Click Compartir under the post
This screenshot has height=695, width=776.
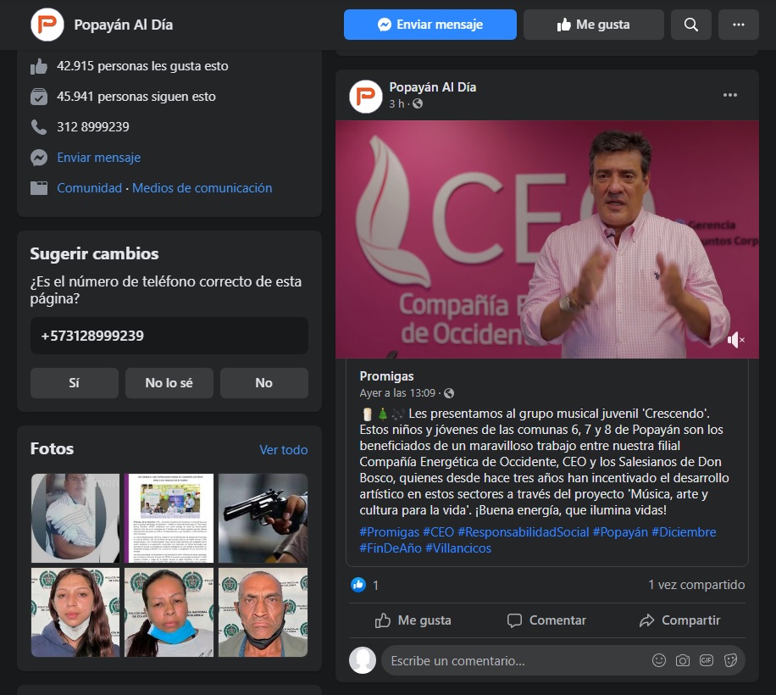[x=680, y=620]
